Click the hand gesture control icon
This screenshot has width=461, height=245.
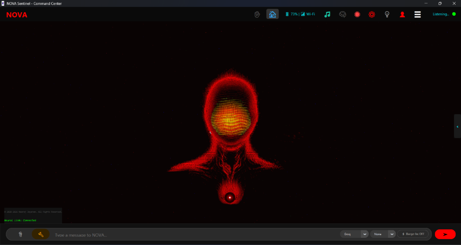click(257, 14)
